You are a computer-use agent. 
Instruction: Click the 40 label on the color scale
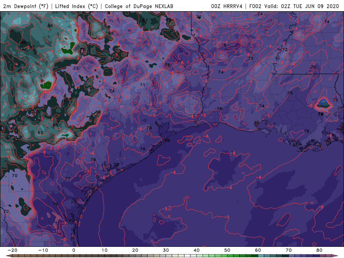coord(197,250)
